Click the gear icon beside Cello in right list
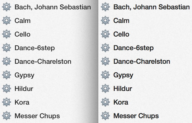This screenshot has width=192, height=123. point(105,34)
